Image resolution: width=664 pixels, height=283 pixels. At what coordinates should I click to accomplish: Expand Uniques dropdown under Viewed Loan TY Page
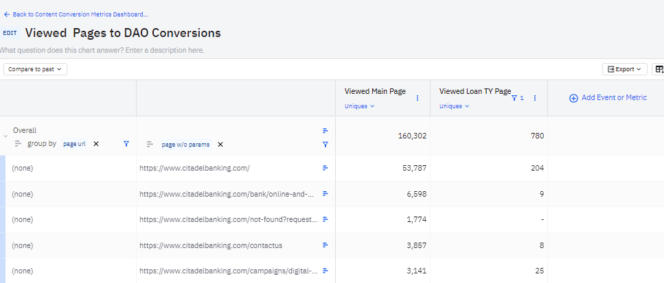tap(455, 106)
